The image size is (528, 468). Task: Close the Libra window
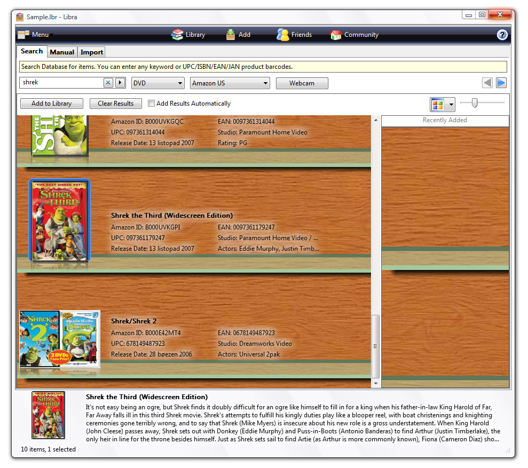500,15
